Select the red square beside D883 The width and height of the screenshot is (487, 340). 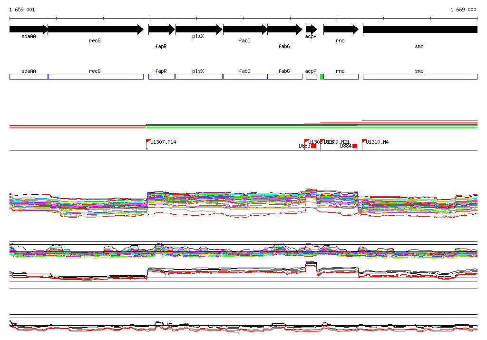(314, 146)
